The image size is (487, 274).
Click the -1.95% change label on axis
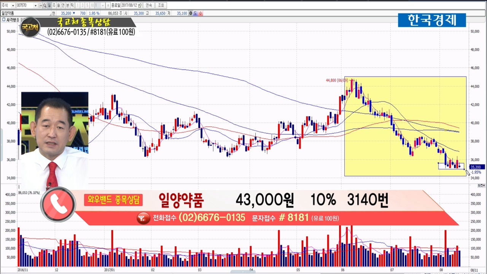click(476, 172)
